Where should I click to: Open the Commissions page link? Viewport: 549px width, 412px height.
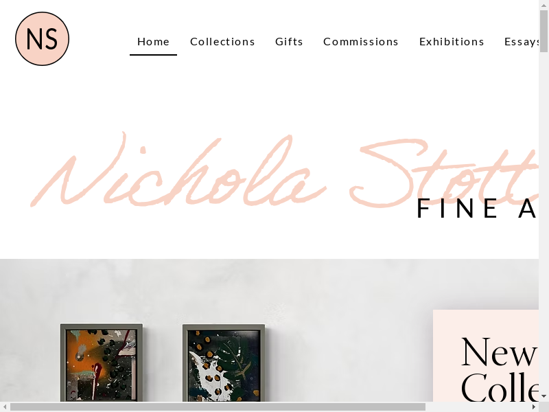[361, 42]
